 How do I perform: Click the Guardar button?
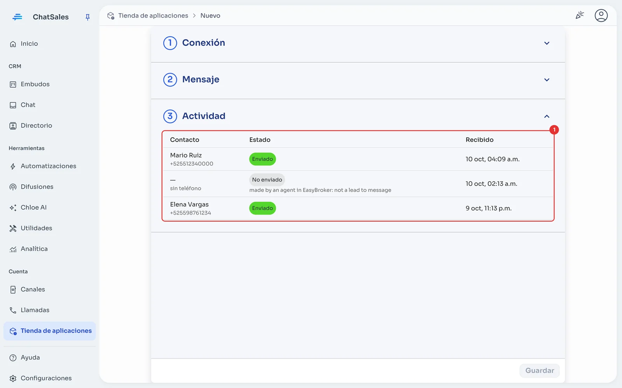pos(540,371)
